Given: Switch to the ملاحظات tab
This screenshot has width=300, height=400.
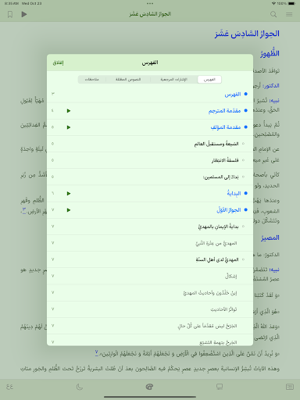Looking at the screenshot, I should (x=92, y=80).
